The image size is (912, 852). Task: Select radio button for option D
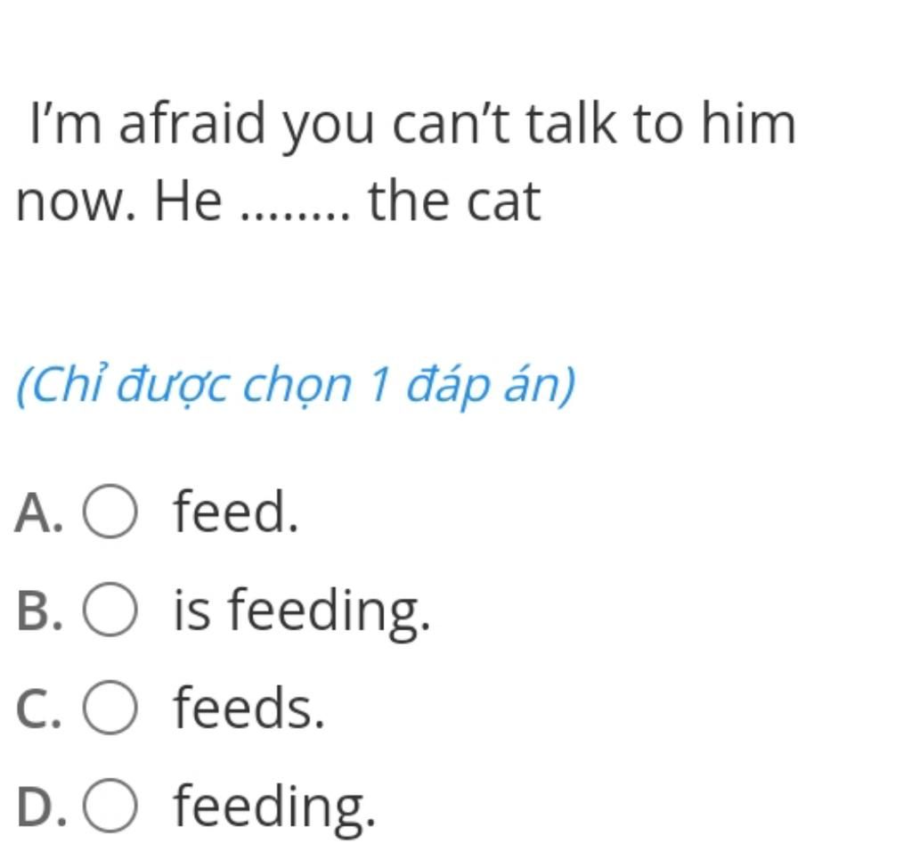110,805
